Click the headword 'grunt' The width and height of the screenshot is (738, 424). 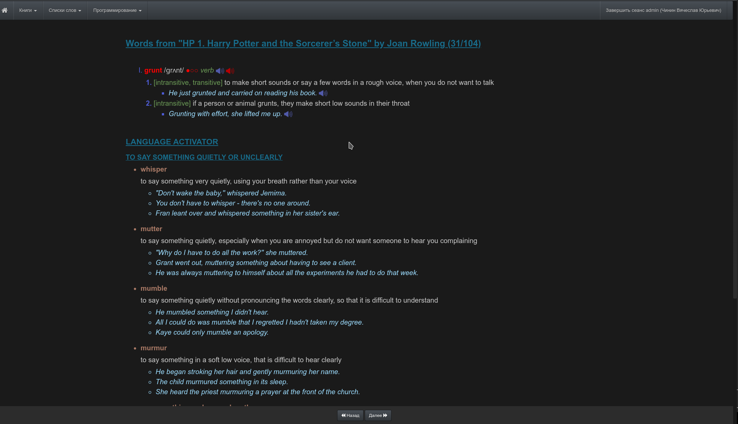[153, 70]
